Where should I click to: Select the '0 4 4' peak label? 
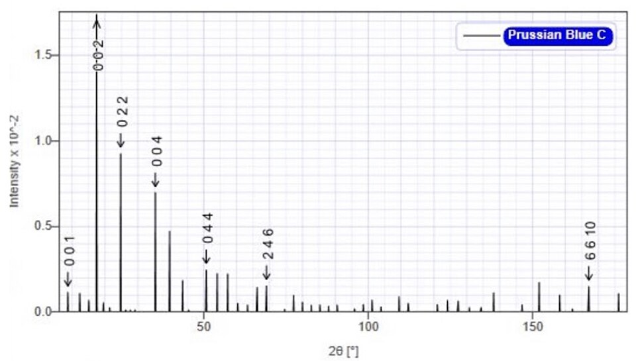[207, 228]
